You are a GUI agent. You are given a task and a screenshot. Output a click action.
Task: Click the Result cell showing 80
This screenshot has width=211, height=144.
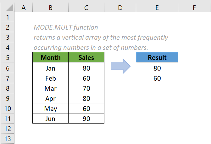157,68
